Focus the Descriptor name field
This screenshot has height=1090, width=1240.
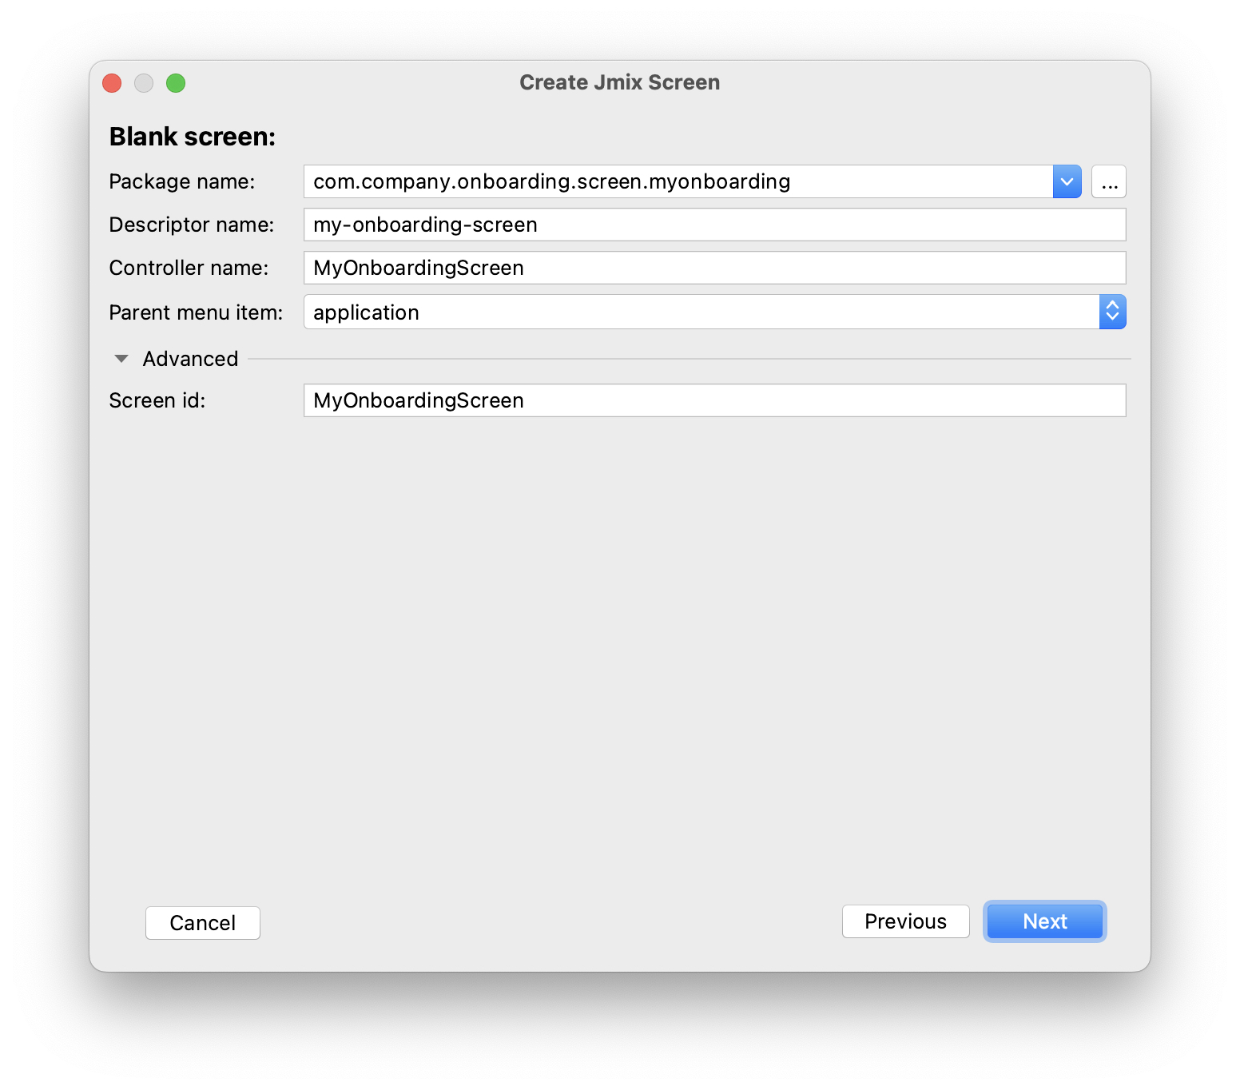(x=715, y=225)
